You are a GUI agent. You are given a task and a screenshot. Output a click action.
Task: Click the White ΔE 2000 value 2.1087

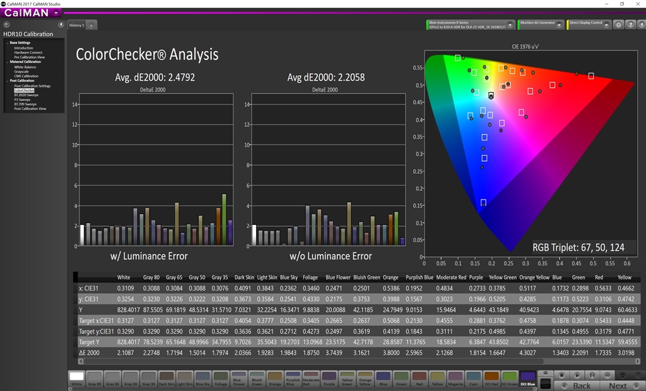pos(126,352)
